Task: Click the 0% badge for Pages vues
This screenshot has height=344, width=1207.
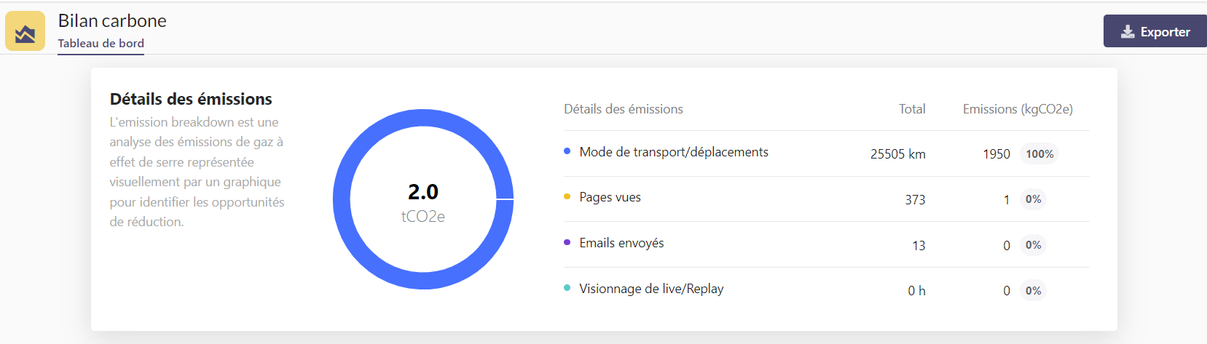Action: tap(1033, 199)
